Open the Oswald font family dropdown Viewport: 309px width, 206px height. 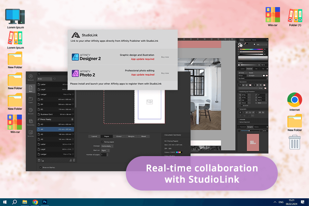coord(258,73)
